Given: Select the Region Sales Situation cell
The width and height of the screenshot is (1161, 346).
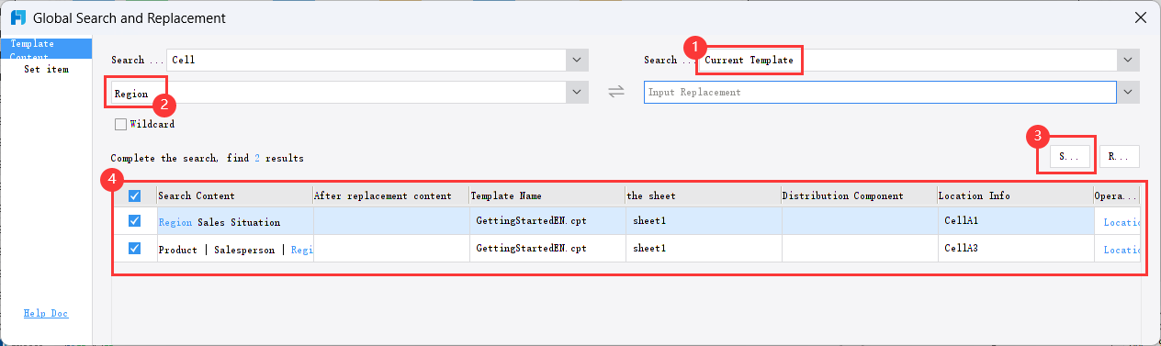Looking at the screenshot, I should [234, 221].
